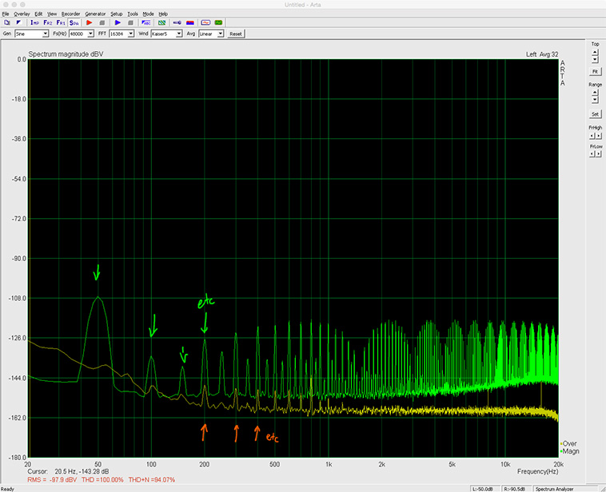Switch to FR1 single-channel mode
The width and height of the screenshot is (606, 492).
pos(61,23)
